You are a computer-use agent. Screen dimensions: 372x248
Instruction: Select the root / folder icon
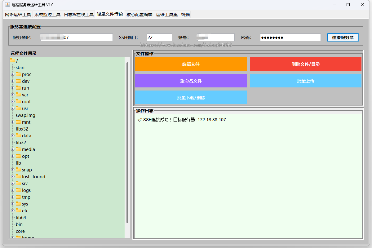[x=12, y=60]
